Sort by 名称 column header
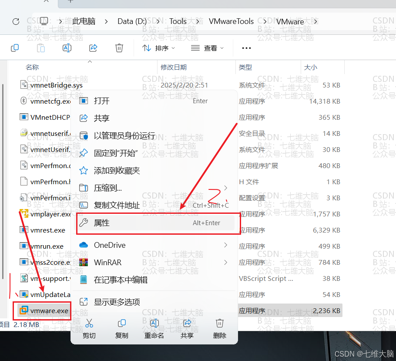This screenshot has height=361, width=396. click(32, 67)
